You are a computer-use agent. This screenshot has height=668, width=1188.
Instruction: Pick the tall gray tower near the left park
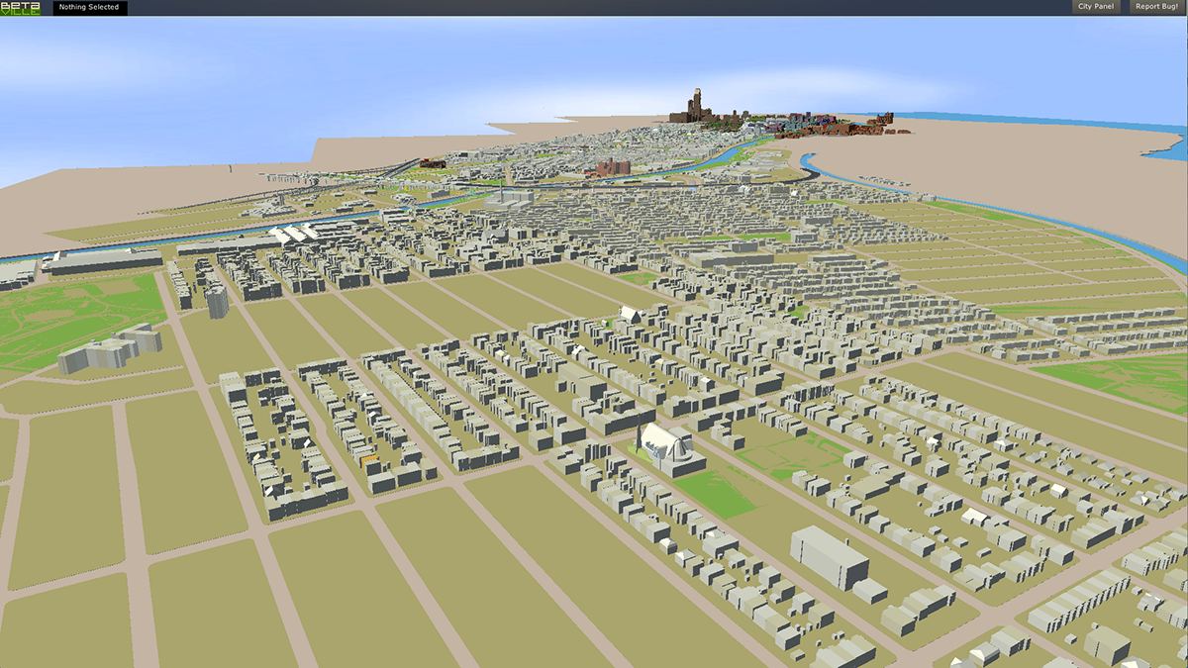pos(217,300)
